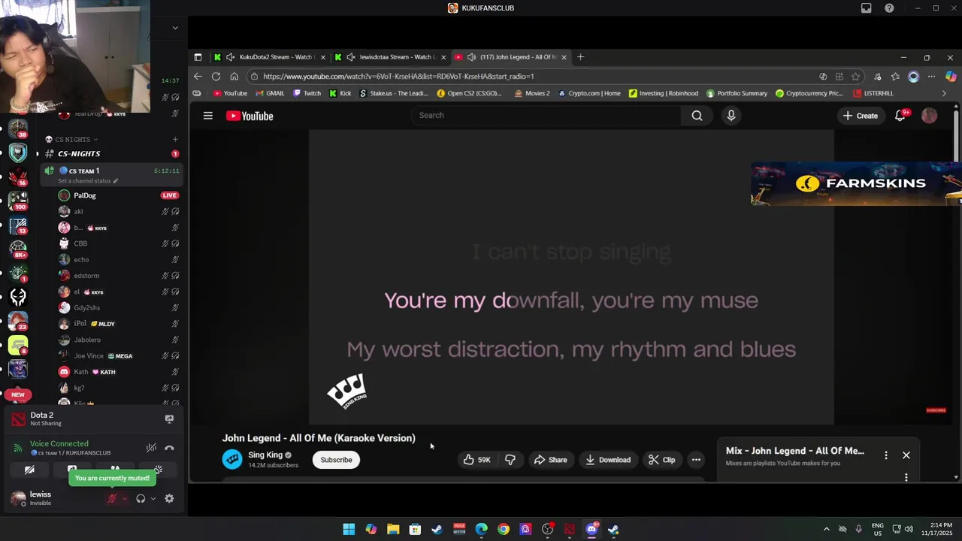Screen dimensions: 962x541
Task: Create channel in CS NIGHTS with plus
Action: 175,139
